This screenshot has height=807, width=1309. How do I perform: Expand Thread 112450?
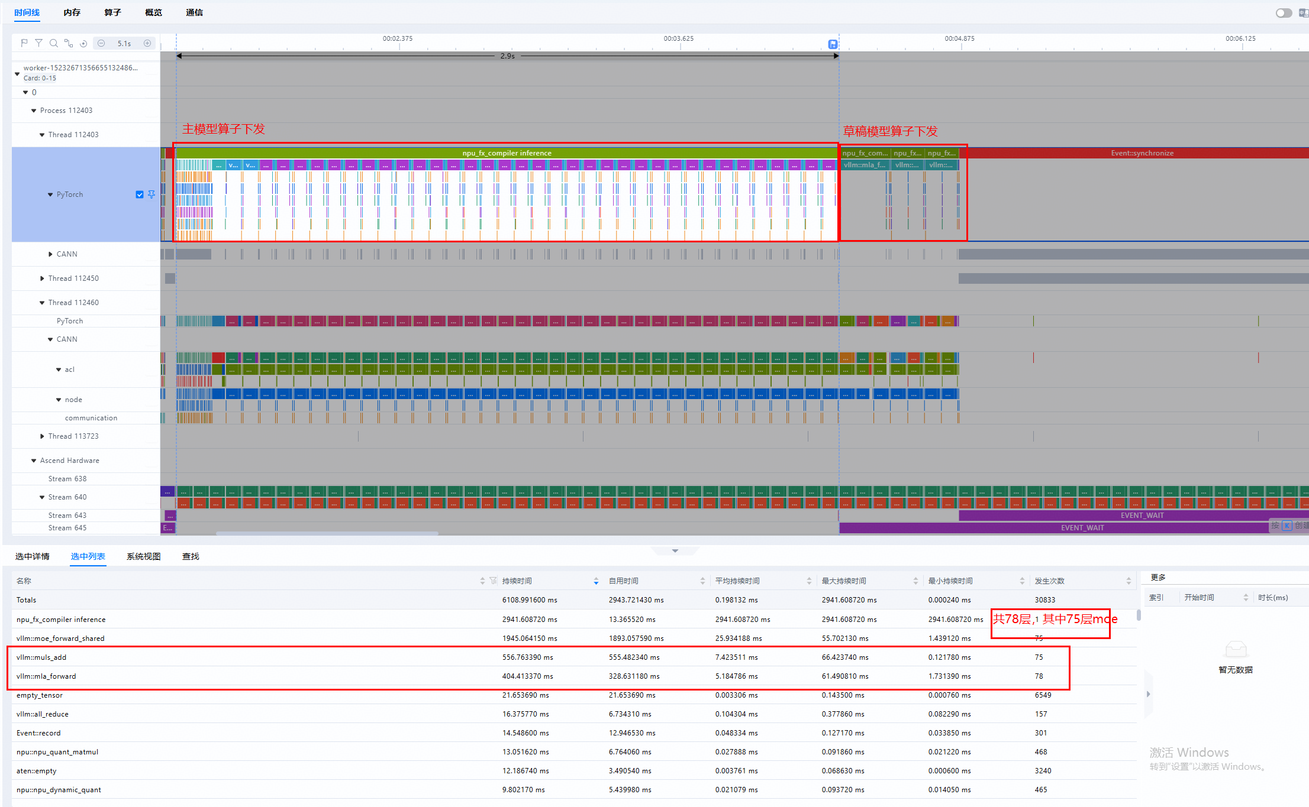[x=42, y=278]
